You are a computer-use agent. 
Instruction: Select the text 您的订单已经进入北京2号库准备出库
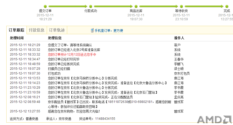click(74, 50)
